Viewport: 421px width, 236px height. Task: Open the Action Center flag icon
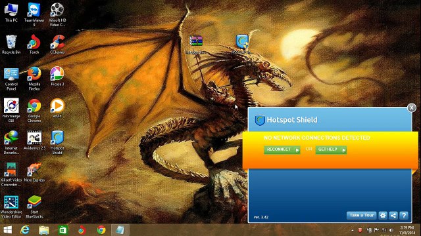[376, 230]
